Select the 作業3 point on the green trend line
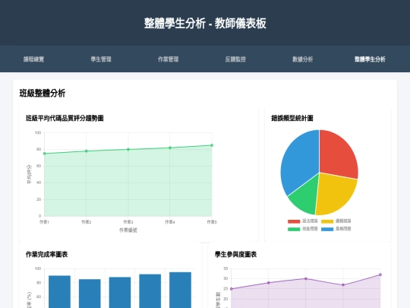This screenshot has height=308, width=410. click(x=128, y=150)
